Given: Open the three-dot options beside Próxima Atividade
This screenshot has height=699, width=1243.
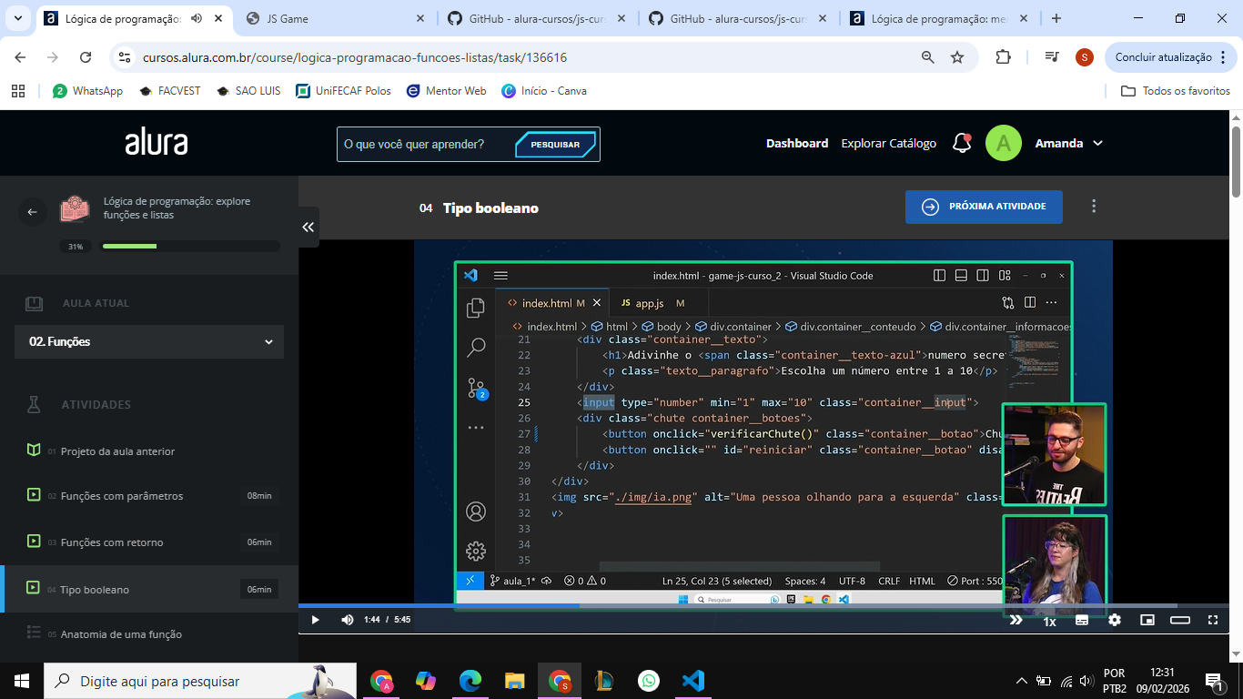Looking at the screenshot, I should 1094,207.
